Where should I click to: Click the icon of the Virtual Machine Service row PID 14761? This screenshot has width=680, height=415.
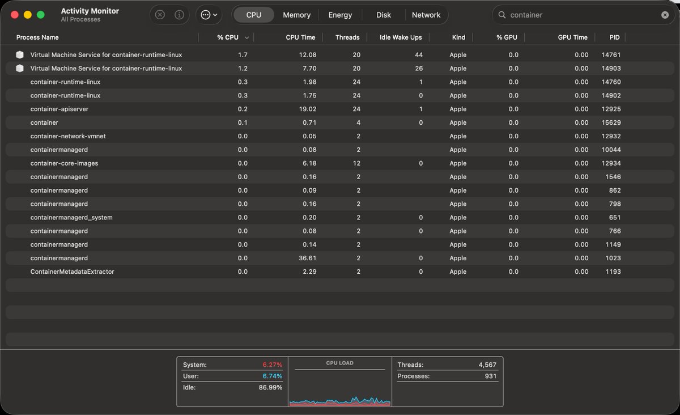coord(20,55)
